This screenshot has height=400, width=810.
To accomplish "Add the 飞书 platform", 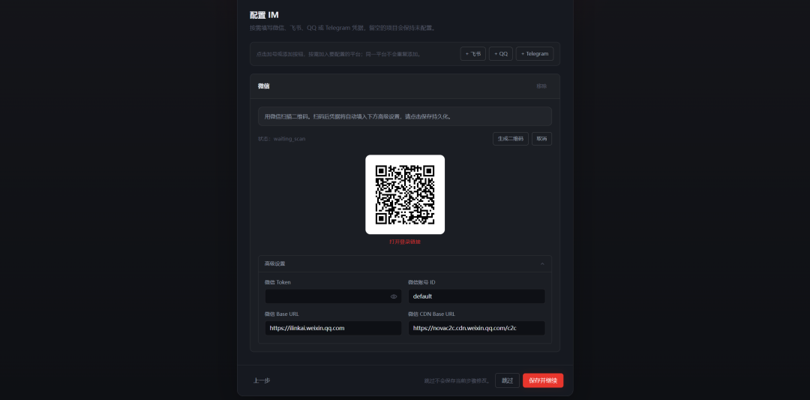I will pyautogui.click(x=472, y=54).
